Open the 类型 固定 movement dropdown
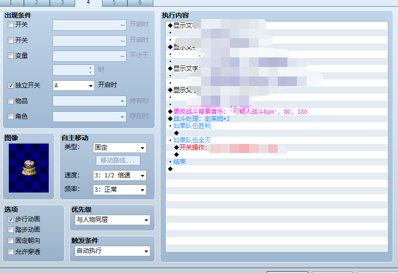This screenshot has width=398, height=273. 120,148
